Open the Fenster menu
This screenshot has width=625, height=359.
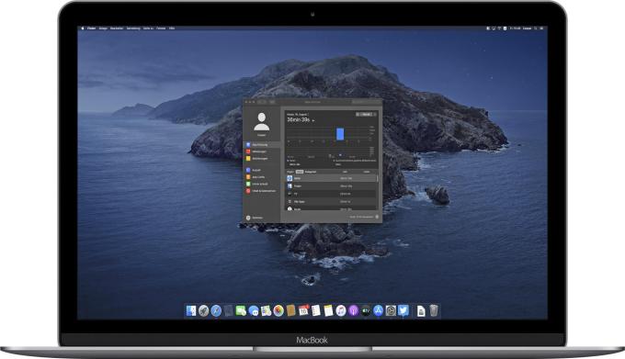point(161,28)
